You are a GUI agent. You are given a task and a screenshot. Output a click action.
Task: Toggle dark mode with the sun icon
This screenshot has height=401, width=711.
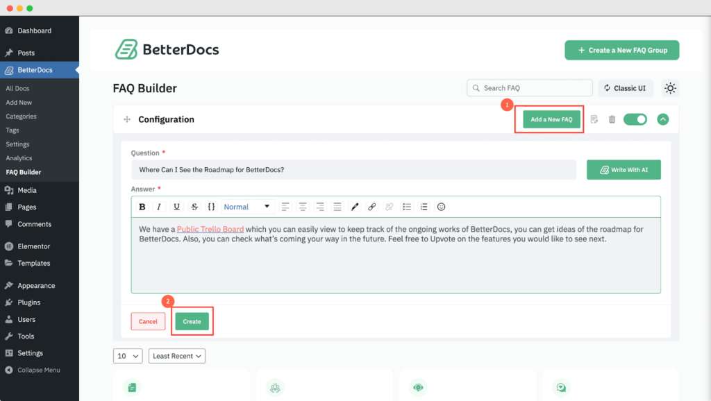click(x=669, y=88)
